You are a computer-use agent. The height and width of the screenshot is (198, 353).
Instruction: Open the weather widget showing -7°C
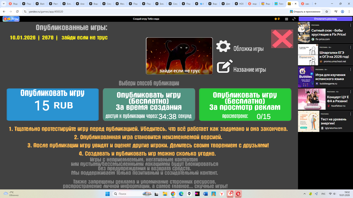(11, 194)
